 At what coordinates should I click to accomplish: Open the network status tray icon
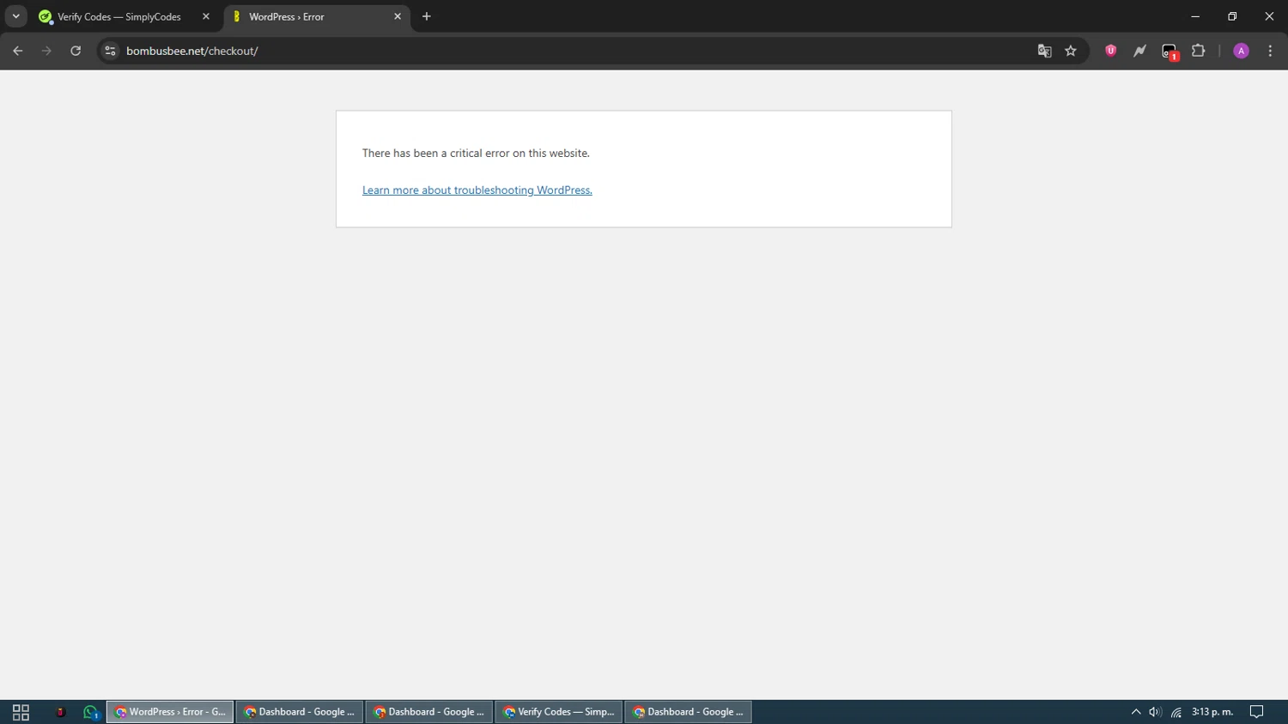(x=1176, y=712)
